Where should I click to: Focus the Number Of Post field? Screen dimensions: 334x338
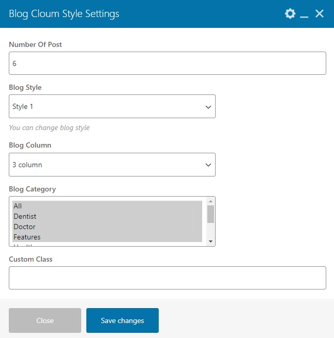(168, 63)
